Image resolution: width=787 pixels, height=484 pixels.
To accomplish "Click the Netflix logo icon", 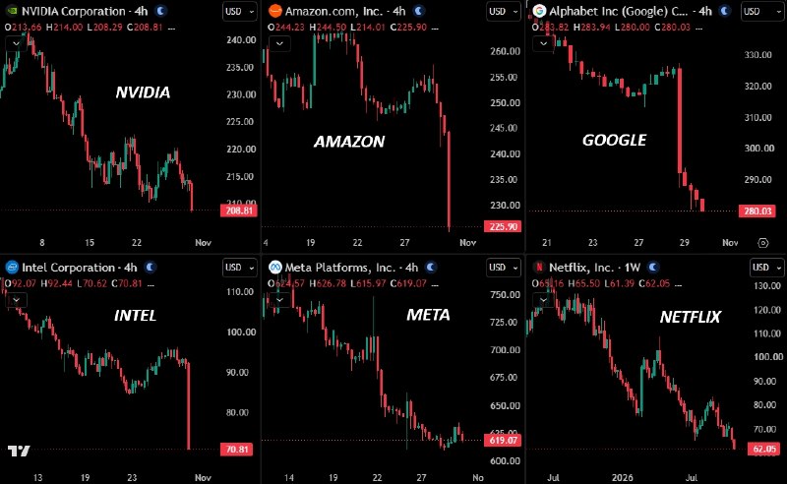I will pyautogui.click(x=539, y=268).
